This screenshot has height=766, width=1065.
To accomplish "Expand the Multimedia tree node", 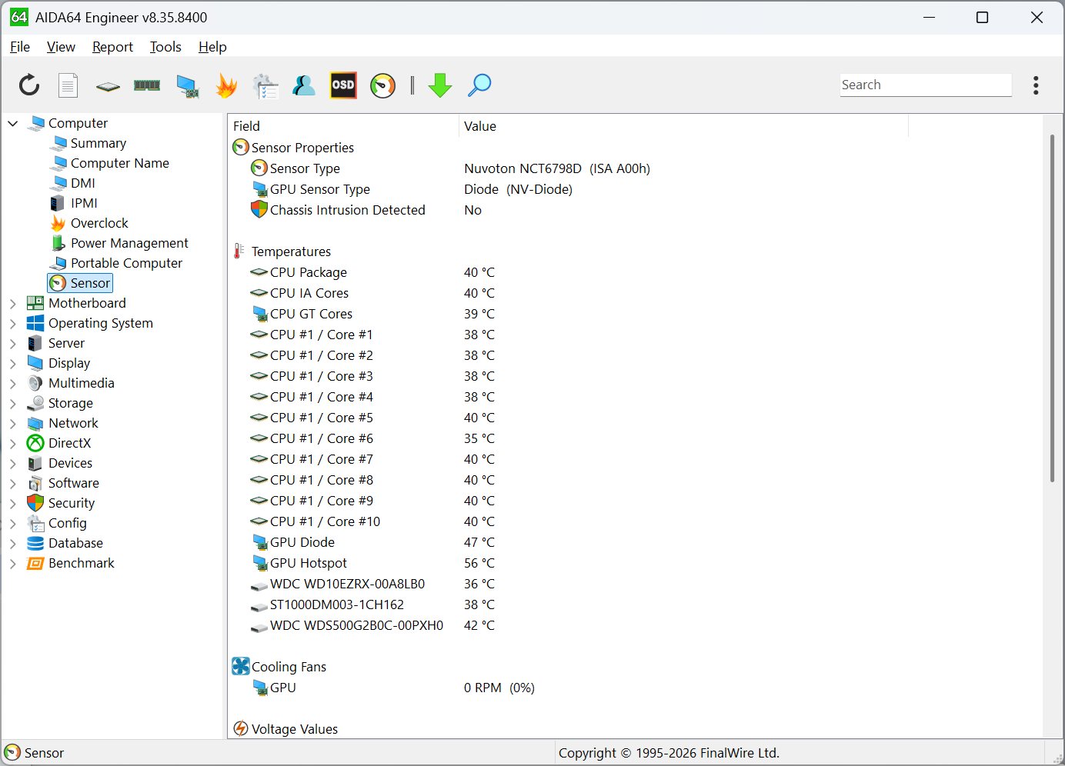I will click(12, 384).
